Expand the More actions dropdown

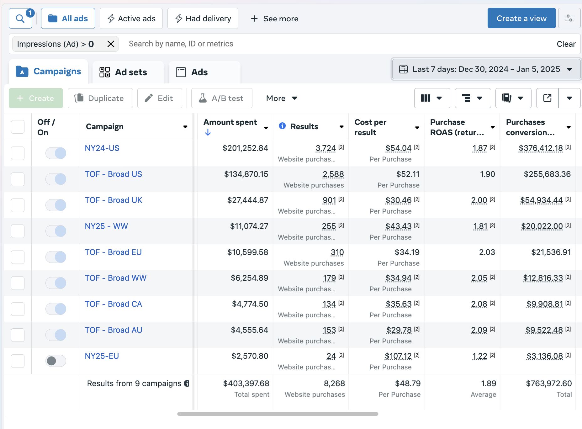(281, 98)
